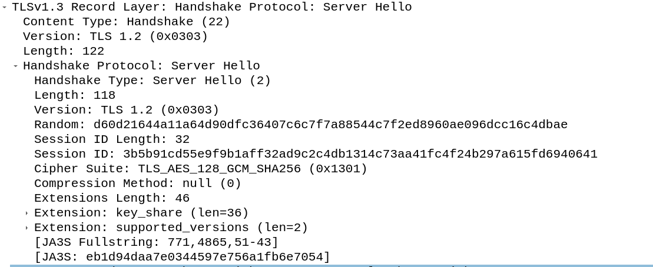
Task: Click the JA3S Fullstring line
Action: [156, 242]
